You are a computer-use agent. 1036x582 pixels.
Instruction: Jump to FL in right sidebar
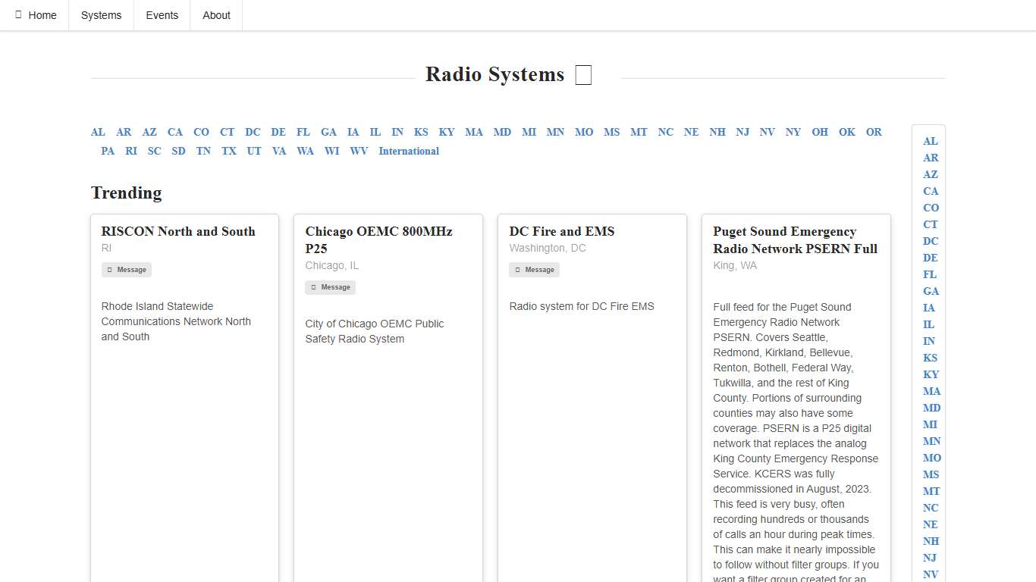coord(930,274)
